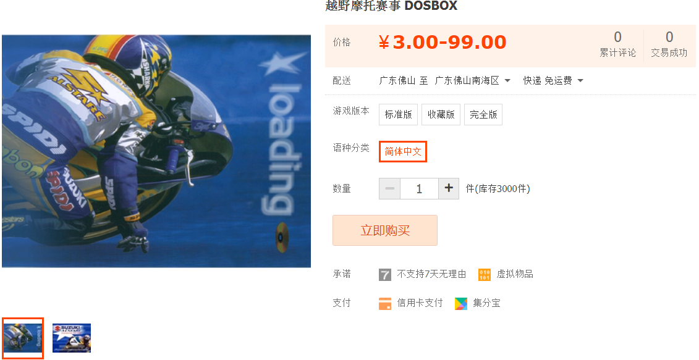Click the orange virtual goods icon
The image size is (699, 360).
(484, 274)
